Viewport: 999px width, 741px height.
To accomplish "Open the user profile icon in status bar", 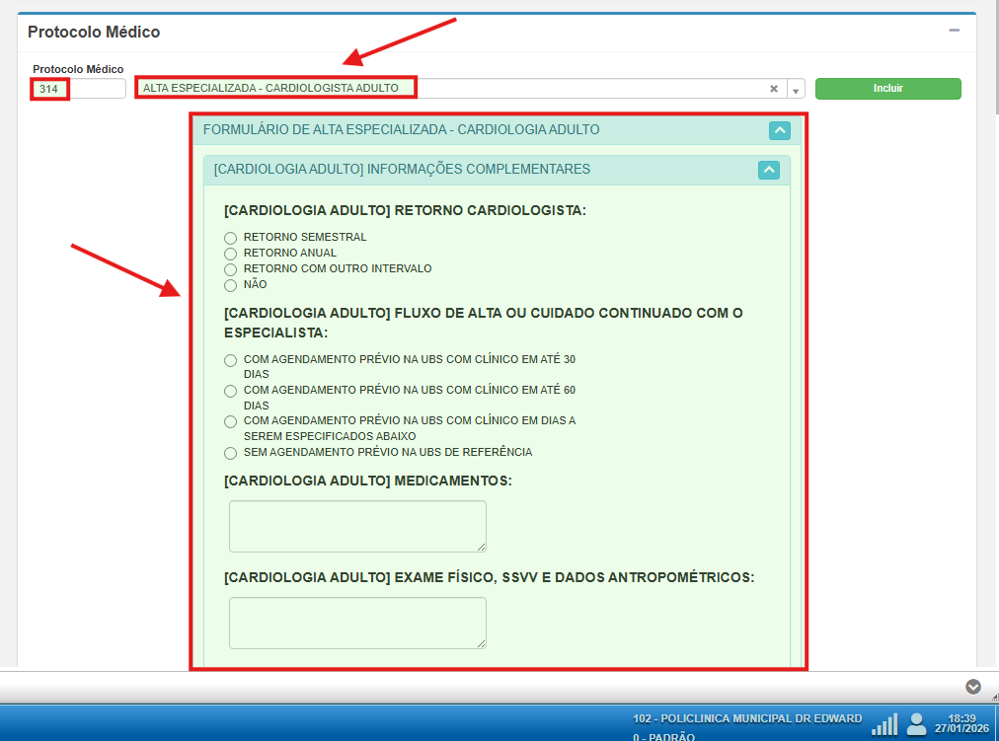I will click(917, 724).
